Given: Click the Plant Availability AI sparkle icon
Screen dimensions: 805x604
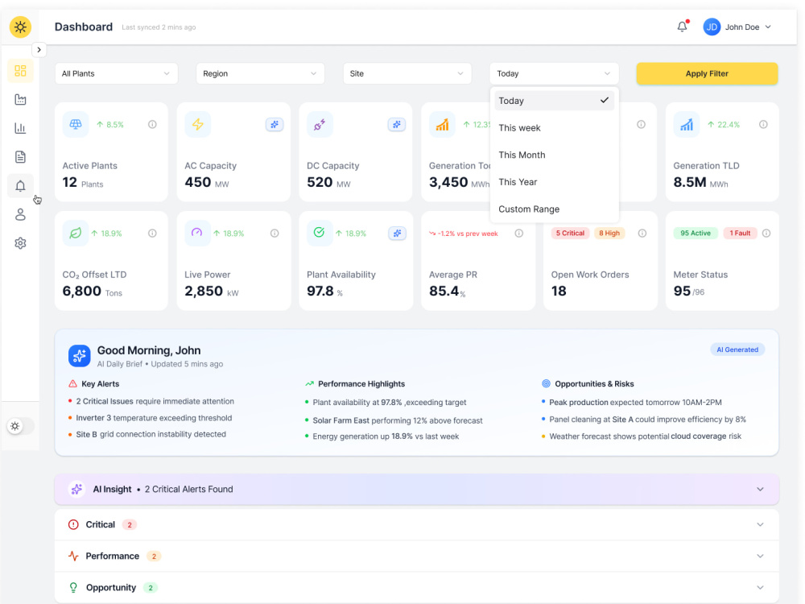Looking at the screenshot, I should pyautogui.click(x=397, y=234).
